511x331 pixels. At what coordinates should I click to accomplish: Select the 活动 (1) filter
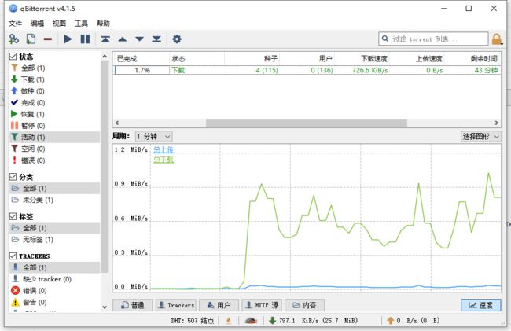(55, 137)
